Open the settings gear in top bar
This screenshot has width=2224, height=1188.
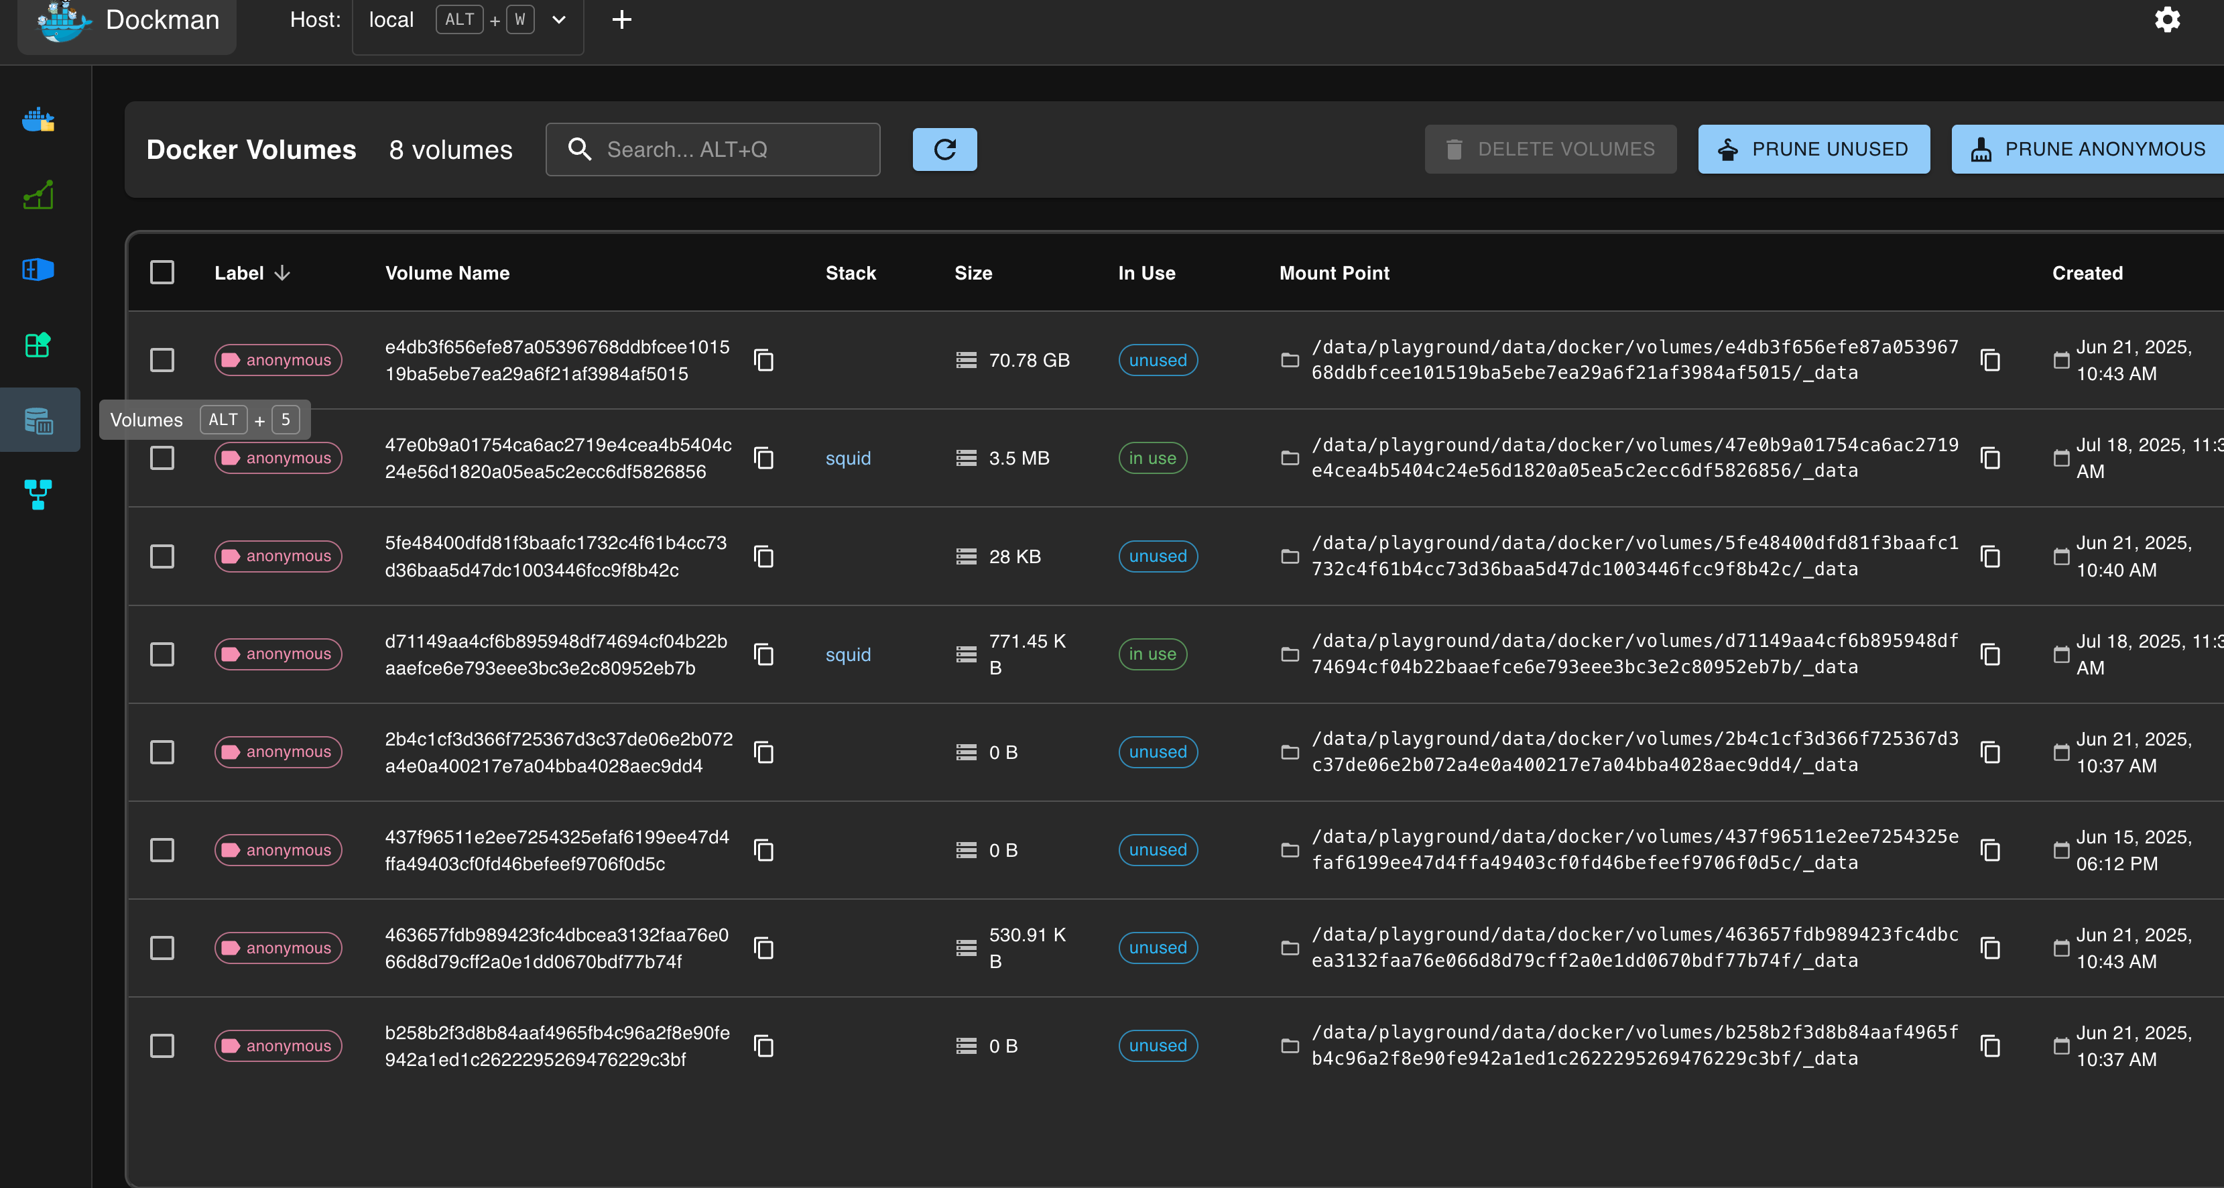2167,20
